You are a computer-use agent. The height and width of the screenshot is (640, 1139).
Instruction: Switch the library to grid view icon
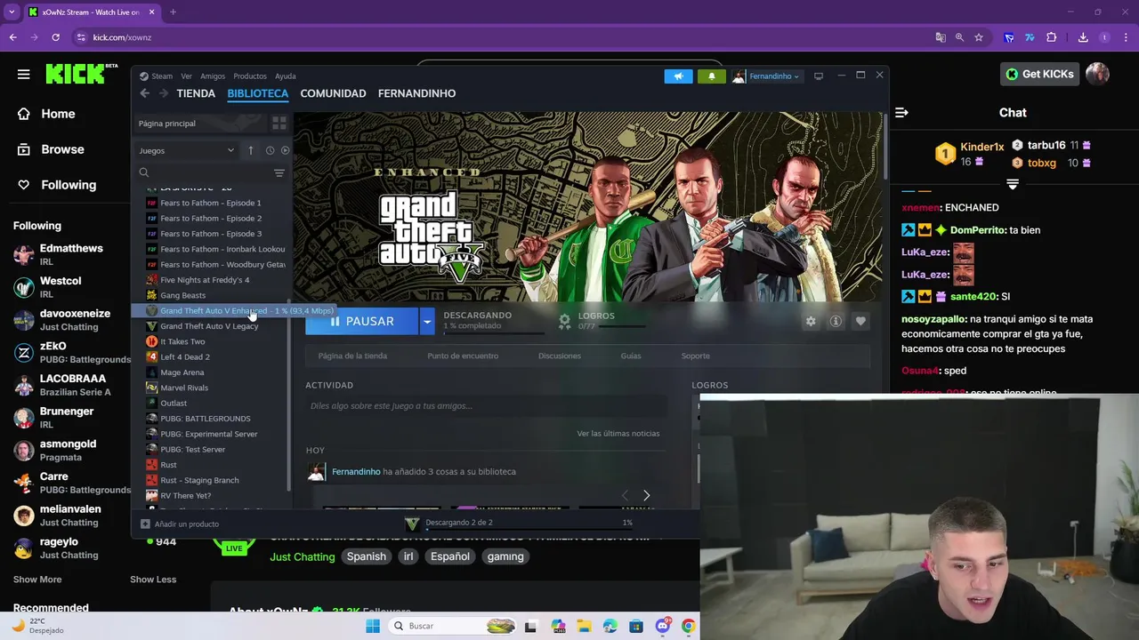(x=279, y=124)
